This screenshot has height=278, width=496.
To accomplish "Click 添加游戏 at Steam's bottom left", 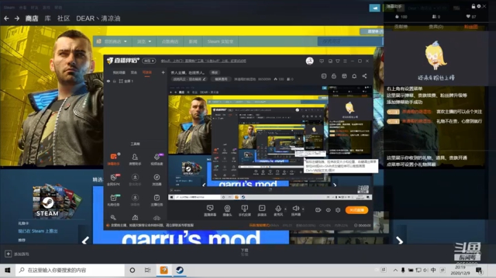I will click(17, 254).
